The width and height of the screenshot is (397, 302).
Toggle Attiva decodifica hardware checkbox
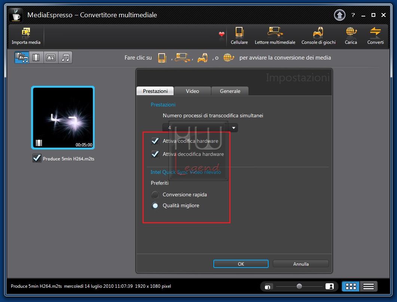pos(155,154)
